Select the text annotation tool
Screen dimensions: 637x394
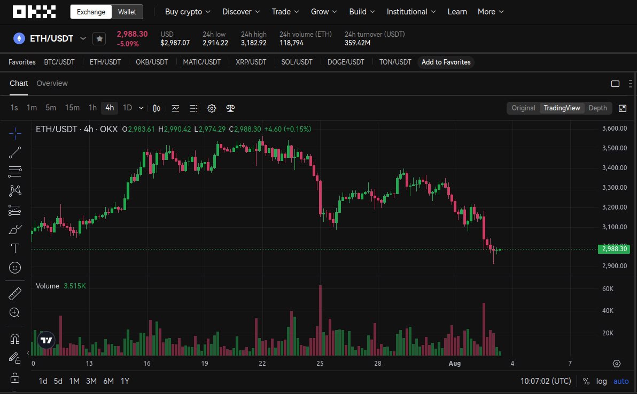(15, 248)
